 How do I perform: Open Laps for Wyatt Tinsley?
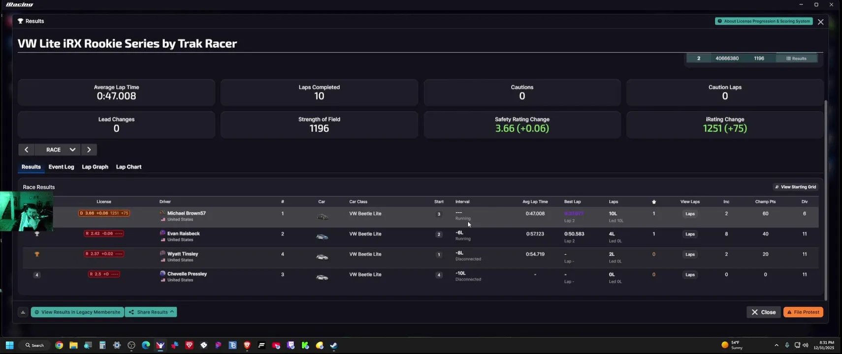[x=690, y=254]
